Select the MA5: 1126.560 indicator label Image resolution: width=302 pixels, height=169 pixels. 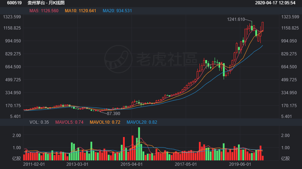pyautogui.click(x=44, y=11)
